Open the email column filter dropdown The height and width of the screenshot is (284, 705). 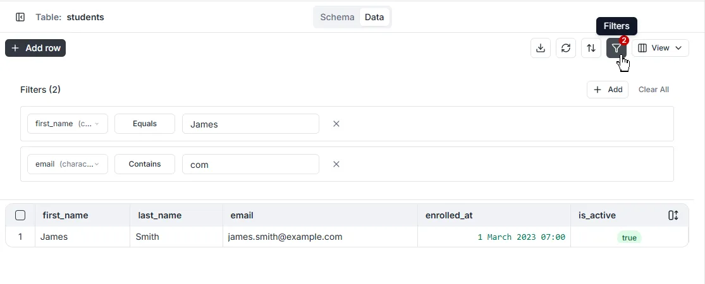pos(68,164)
